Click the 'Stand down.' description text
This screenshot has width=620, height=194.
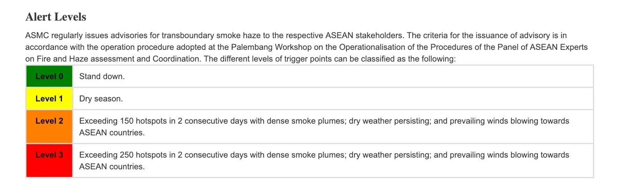[x=102, y=76]
